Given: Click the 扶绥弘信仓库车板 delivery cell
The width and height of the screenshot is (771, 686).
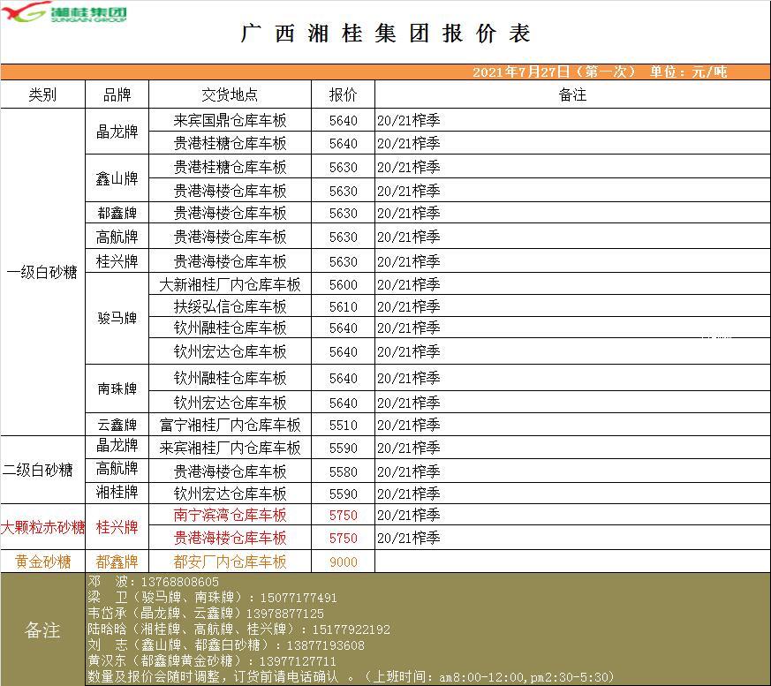Looking at the screenshot, I should click(230, 306).
